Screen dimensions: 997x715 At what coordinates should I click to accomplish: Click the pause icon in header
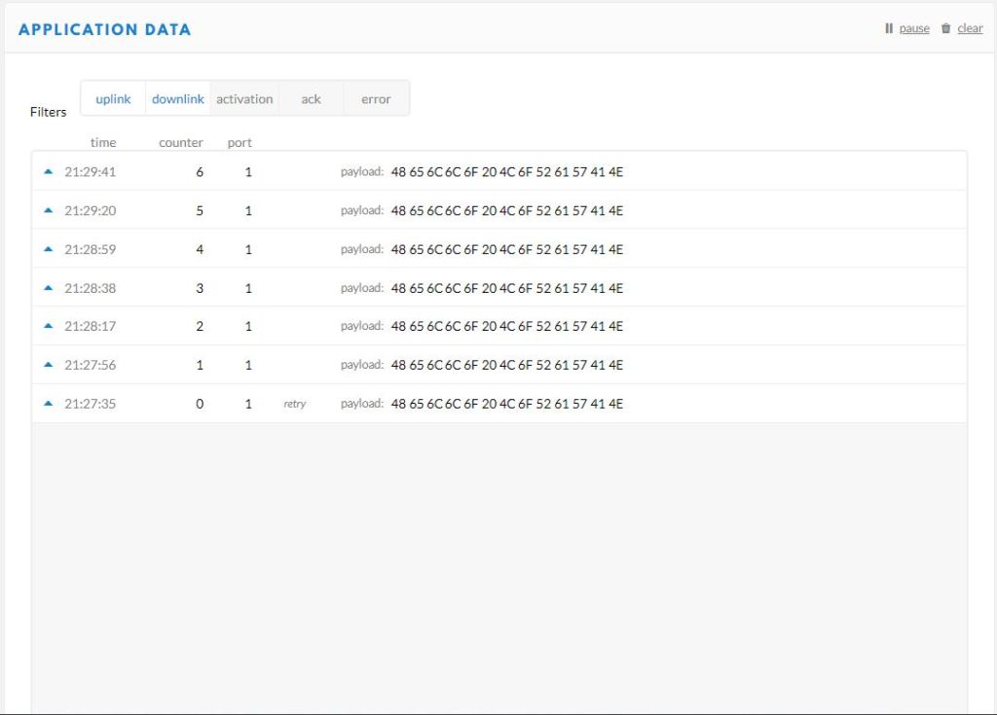(889, 28)
